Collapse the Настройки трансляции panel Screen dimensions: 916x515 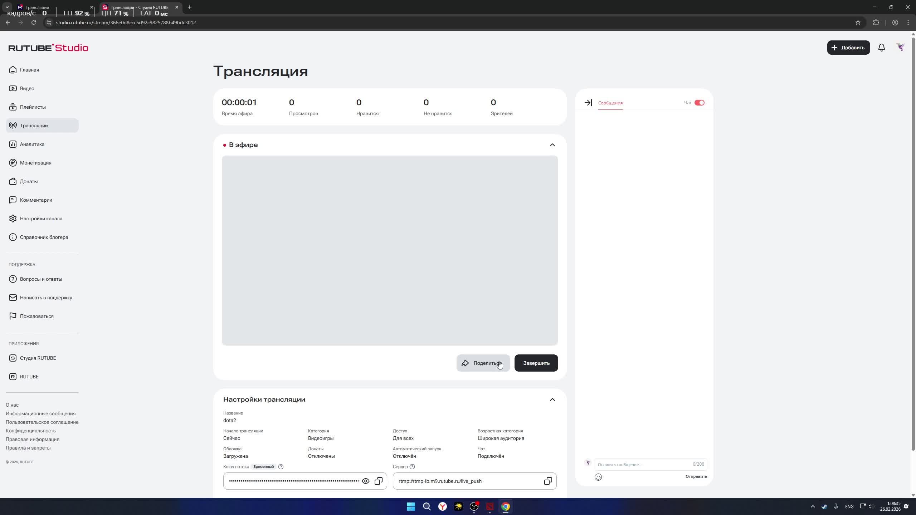click(552, 399)
